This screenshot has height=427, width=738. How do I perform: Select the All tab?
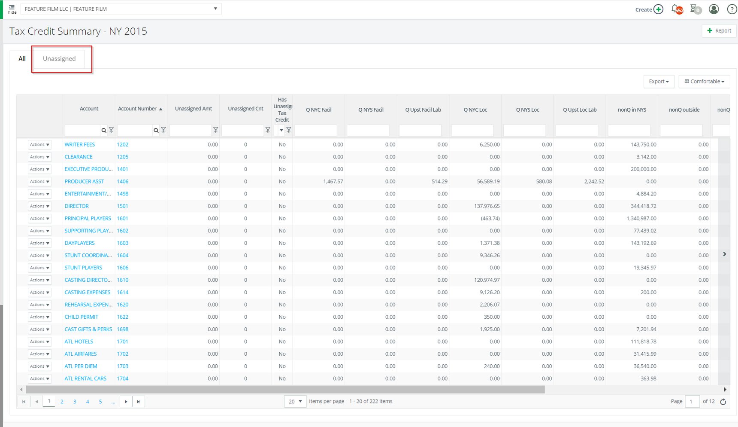coord(22,59)
